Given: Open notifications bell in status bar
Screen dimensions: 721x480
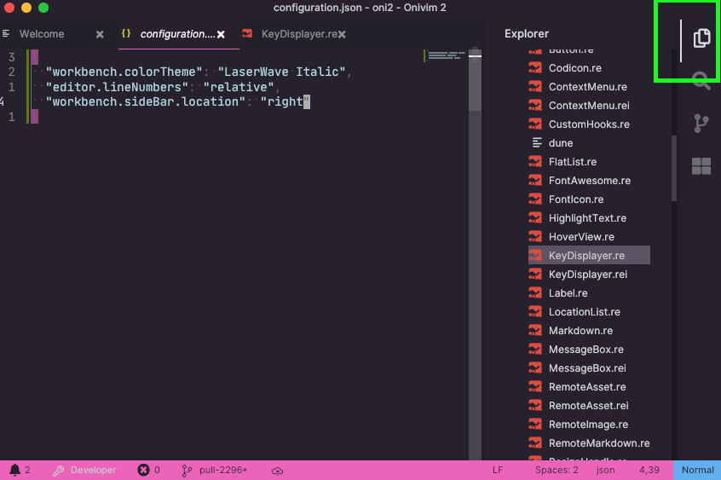Looking at the screenshot, I should coord(15,470).
